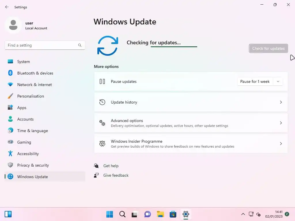
Task: Click the Update history label
Action: point(124,102)
